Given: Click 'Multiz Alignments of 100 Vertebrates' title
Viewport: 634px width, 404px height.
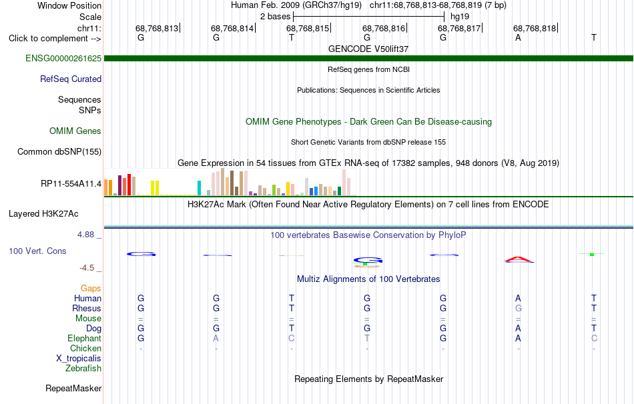Looking at the screenshot, I should (368, 279).
